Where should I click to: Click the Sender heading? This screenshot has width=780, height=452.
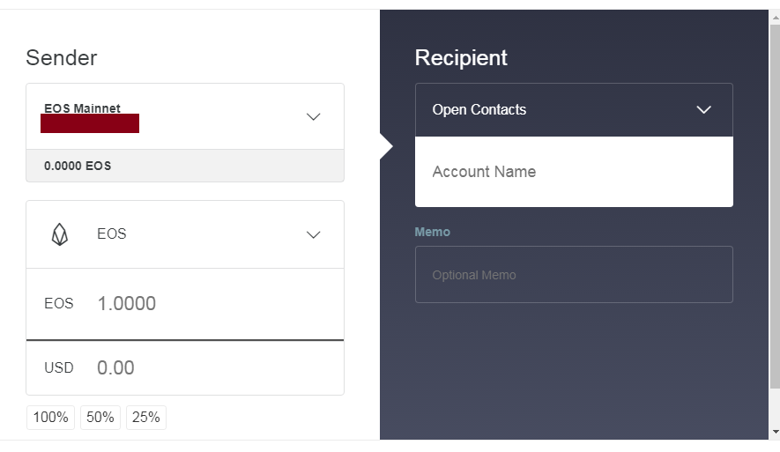click(x=62, y=57)
